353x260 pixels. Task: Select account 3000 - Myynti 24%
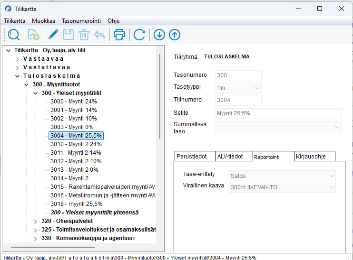74,102
